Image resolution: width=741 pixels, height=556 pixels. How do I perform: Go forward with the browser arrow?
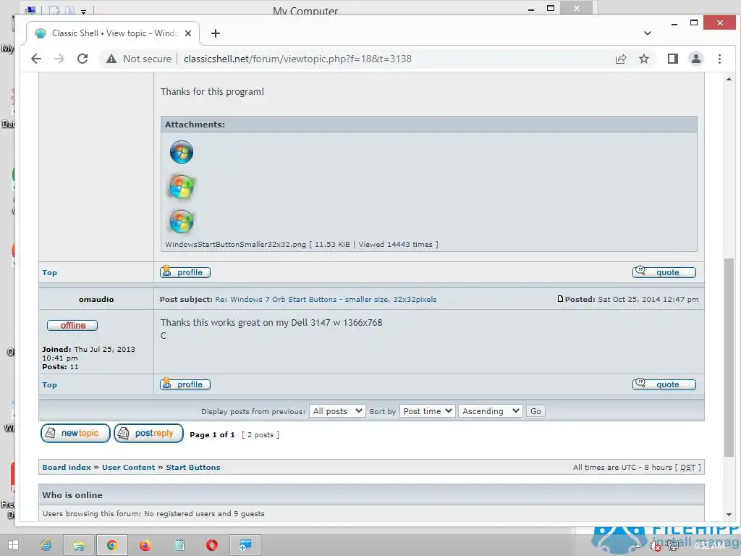point(59,59)
